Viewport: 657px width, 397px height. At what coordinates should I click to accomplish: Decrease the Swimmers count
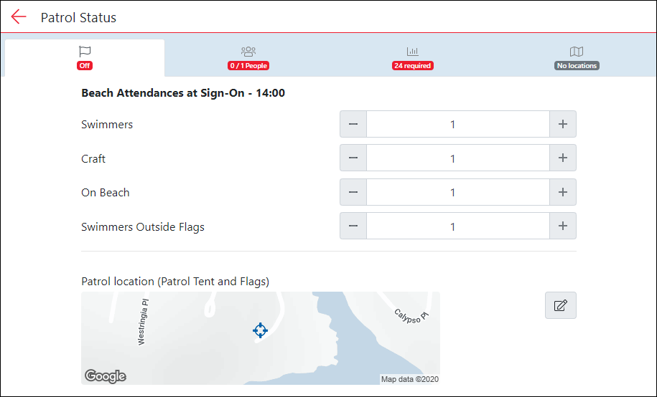(353, 124)
